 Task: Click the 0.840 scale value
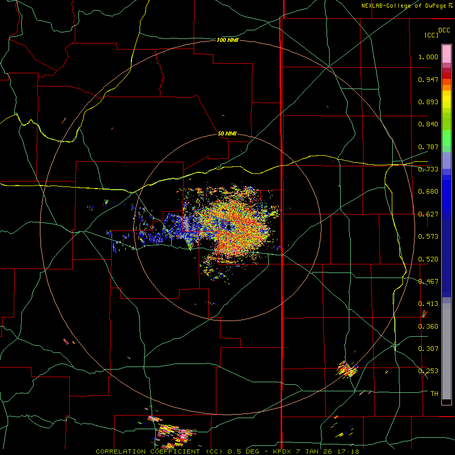tap(428, 124)
